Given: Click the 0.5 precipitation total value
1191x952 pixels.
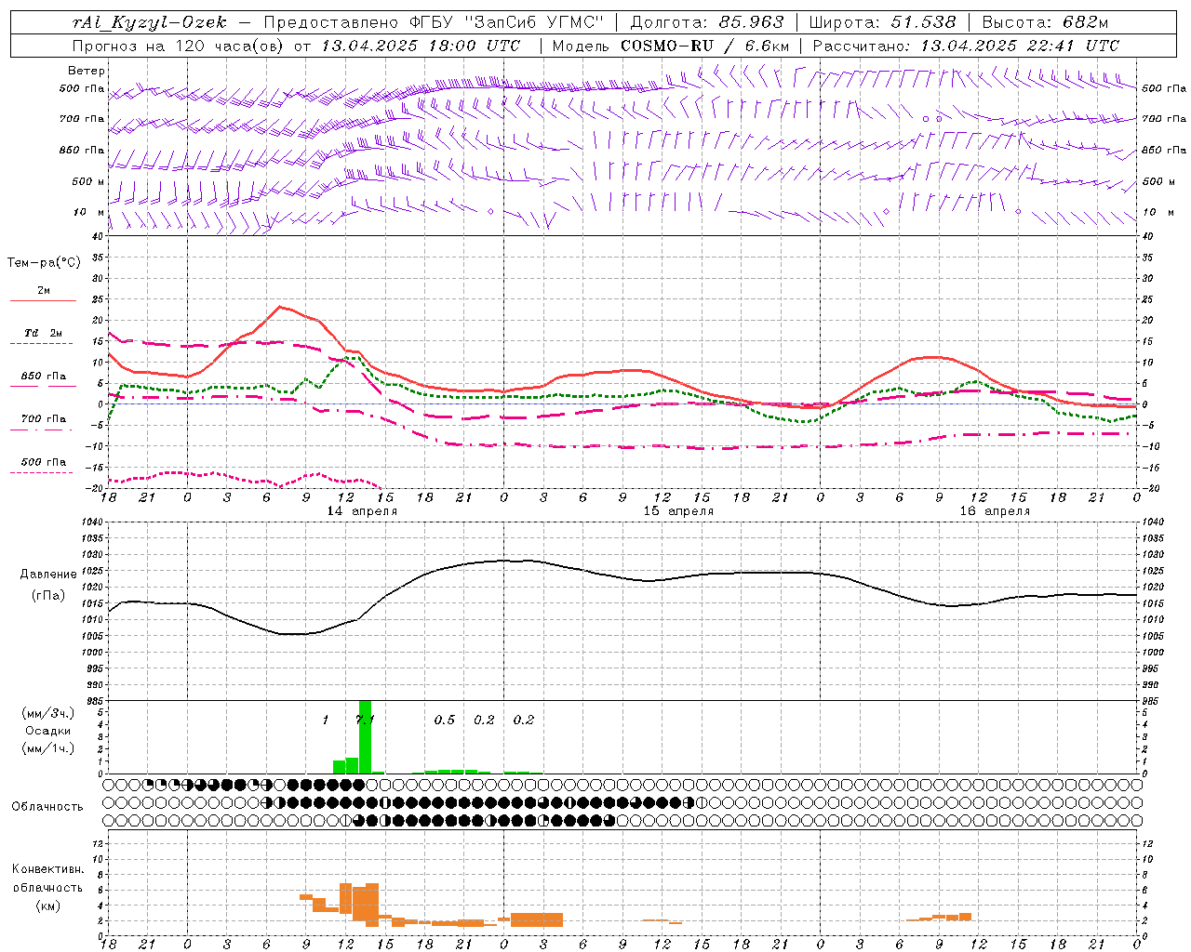Looking at the screenshot, I should coord(445,720).
